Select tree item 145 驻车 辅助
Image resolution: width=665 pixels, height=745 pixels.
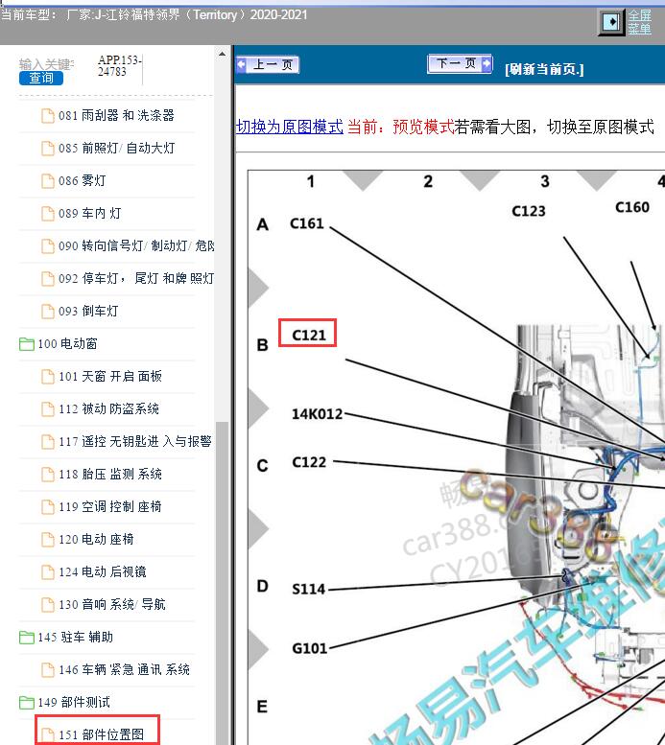(x=75, y=638)
